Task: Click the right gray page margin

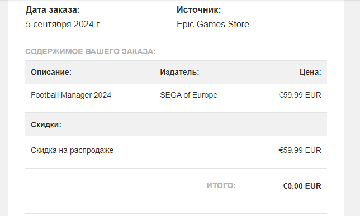Action: (352, 108)
